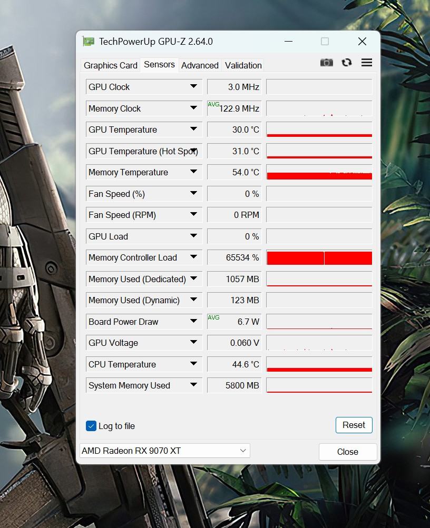
Task: Open the hamburger menu icon
Action: click(367, 62)
